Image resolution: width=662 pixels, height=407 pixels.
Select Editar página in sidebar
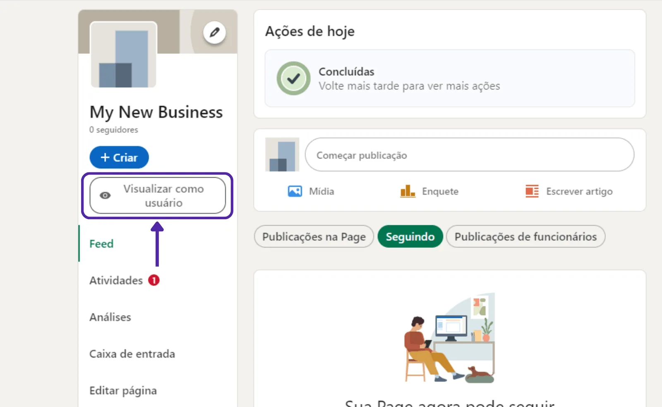(x=123, y=391)
